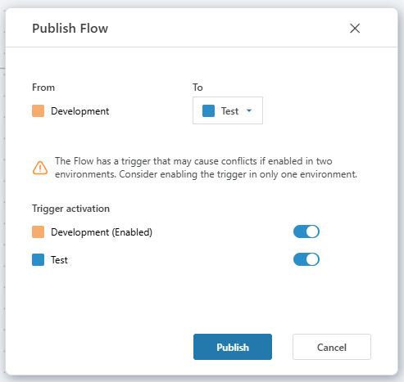Click the trigger conflict warning message

click(206, 168)
